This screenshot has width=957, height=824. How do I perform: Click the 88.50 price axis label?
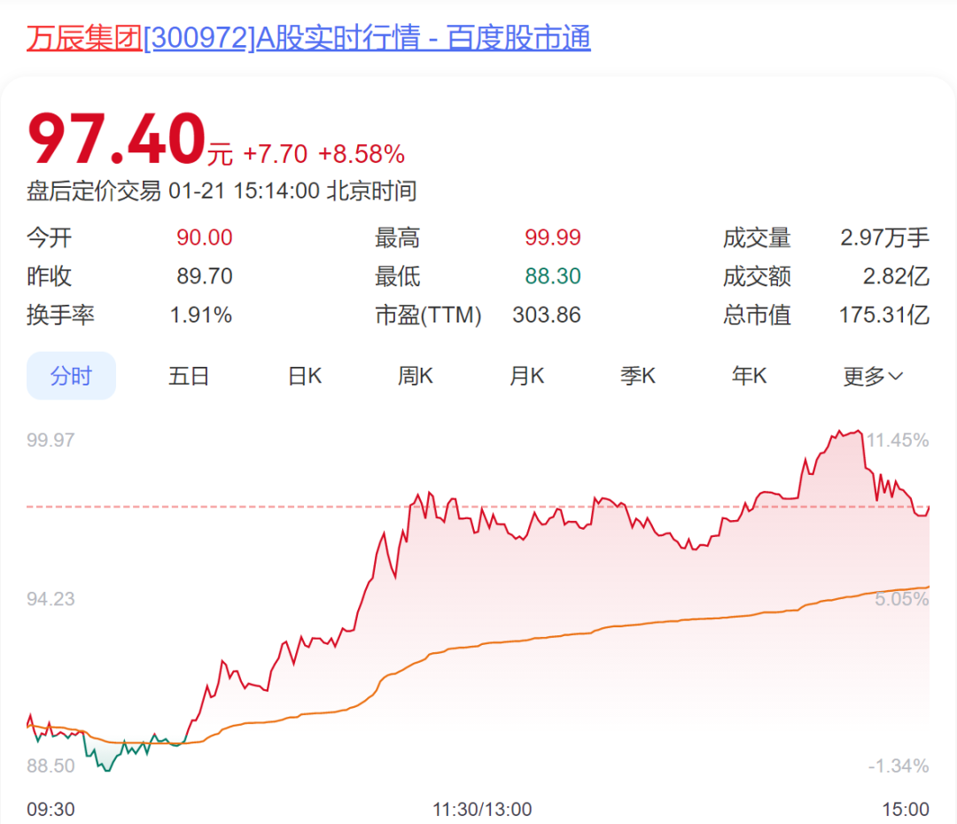pyautogui.click(x=51, y=766)
